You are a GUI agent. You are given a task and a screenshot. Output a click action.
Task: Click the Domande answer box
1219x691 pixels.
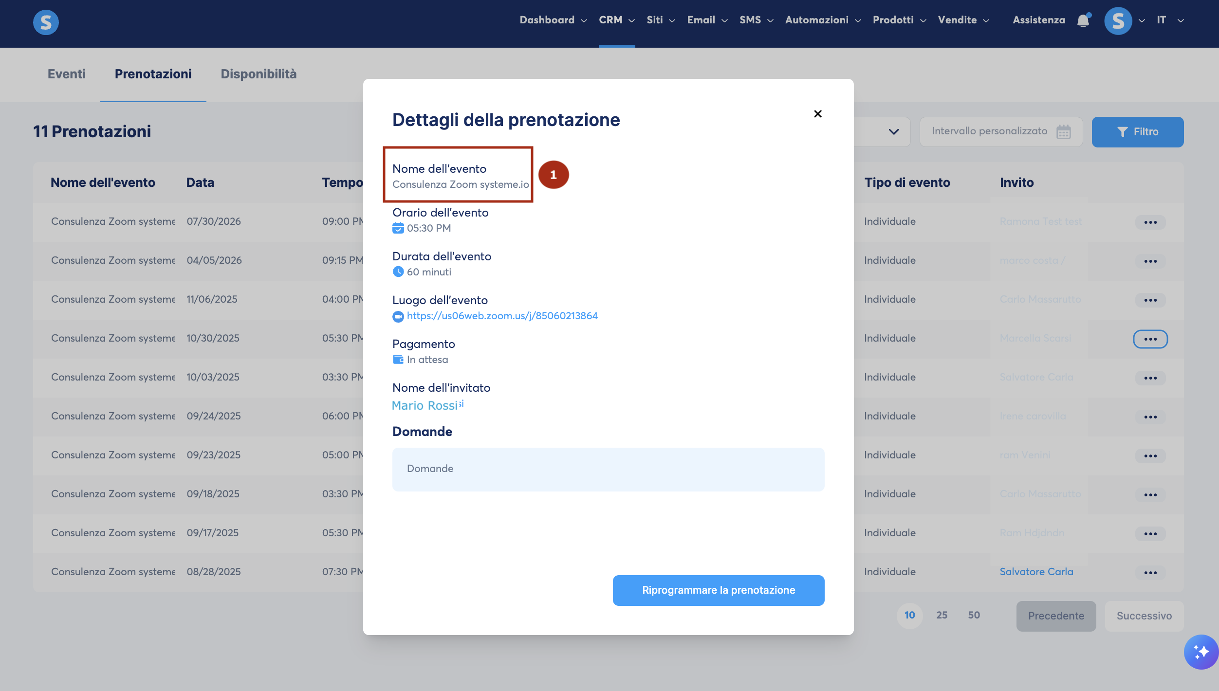point(608,469)
